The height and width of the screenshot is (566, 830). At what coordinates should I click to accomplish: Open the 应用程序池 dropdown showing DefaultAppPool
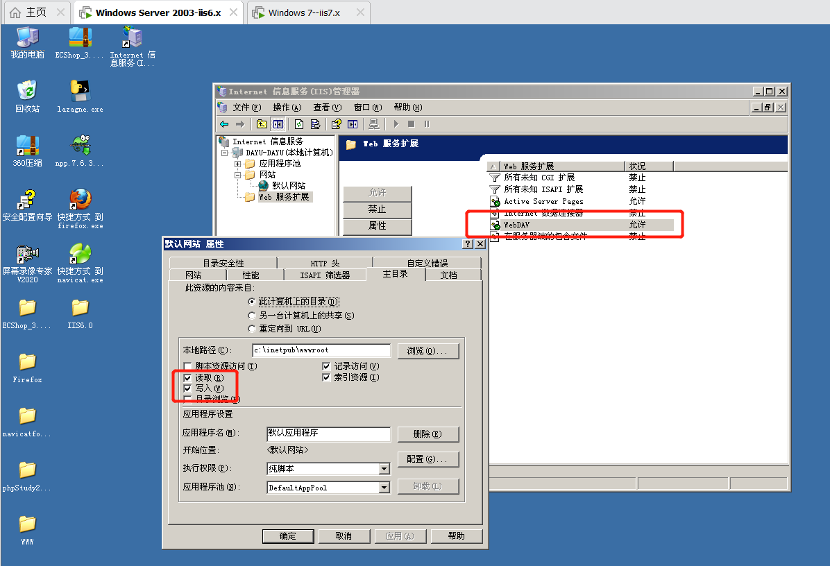click(384, 488)
